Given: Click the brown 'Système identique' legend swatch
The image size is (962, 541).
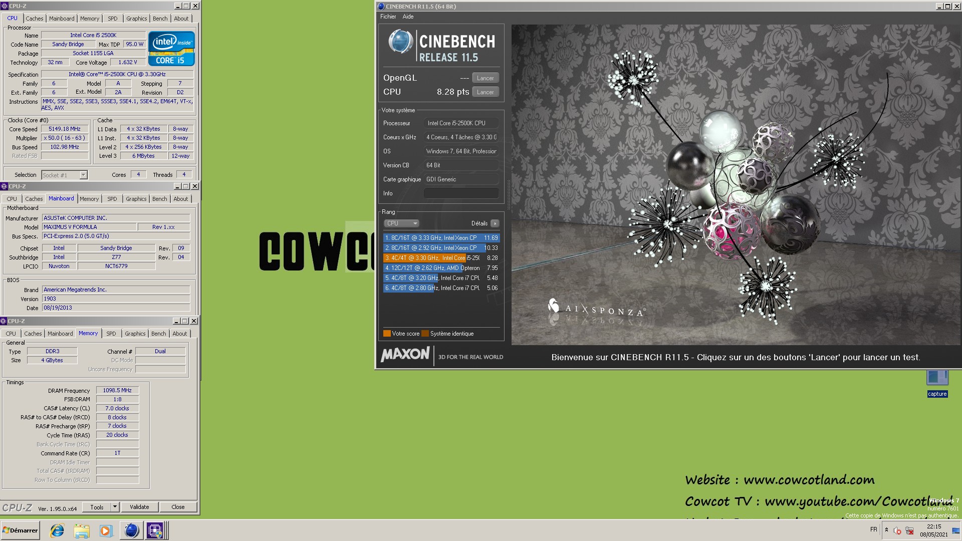Looking at the screenshot, I should [x=425, y=334].
